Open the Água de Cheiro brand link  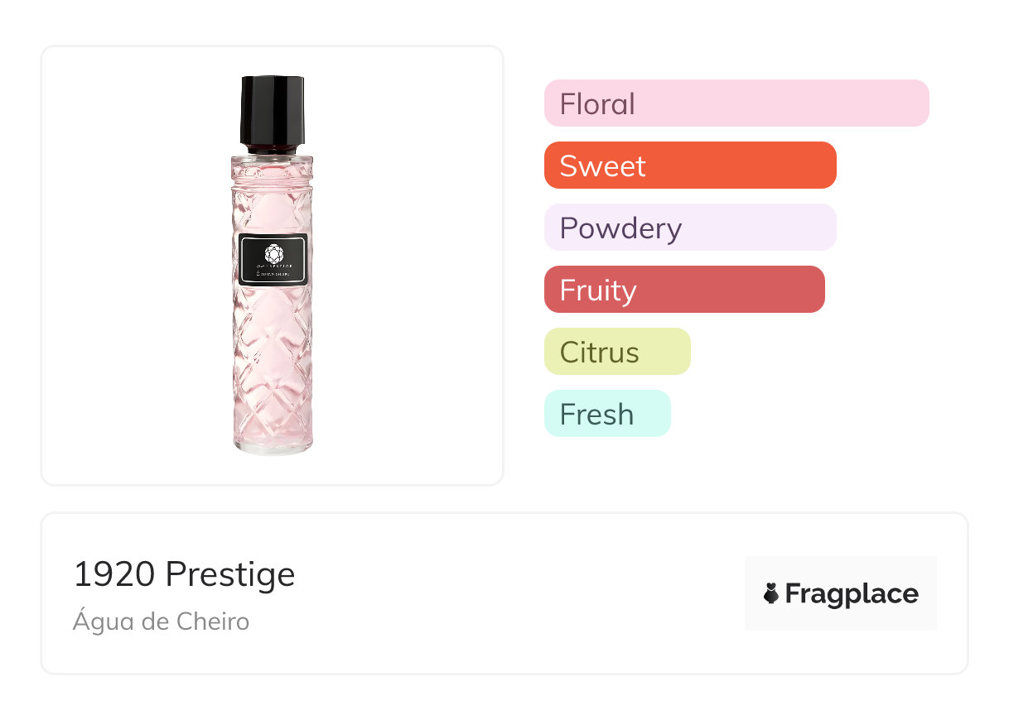[161, 621]
